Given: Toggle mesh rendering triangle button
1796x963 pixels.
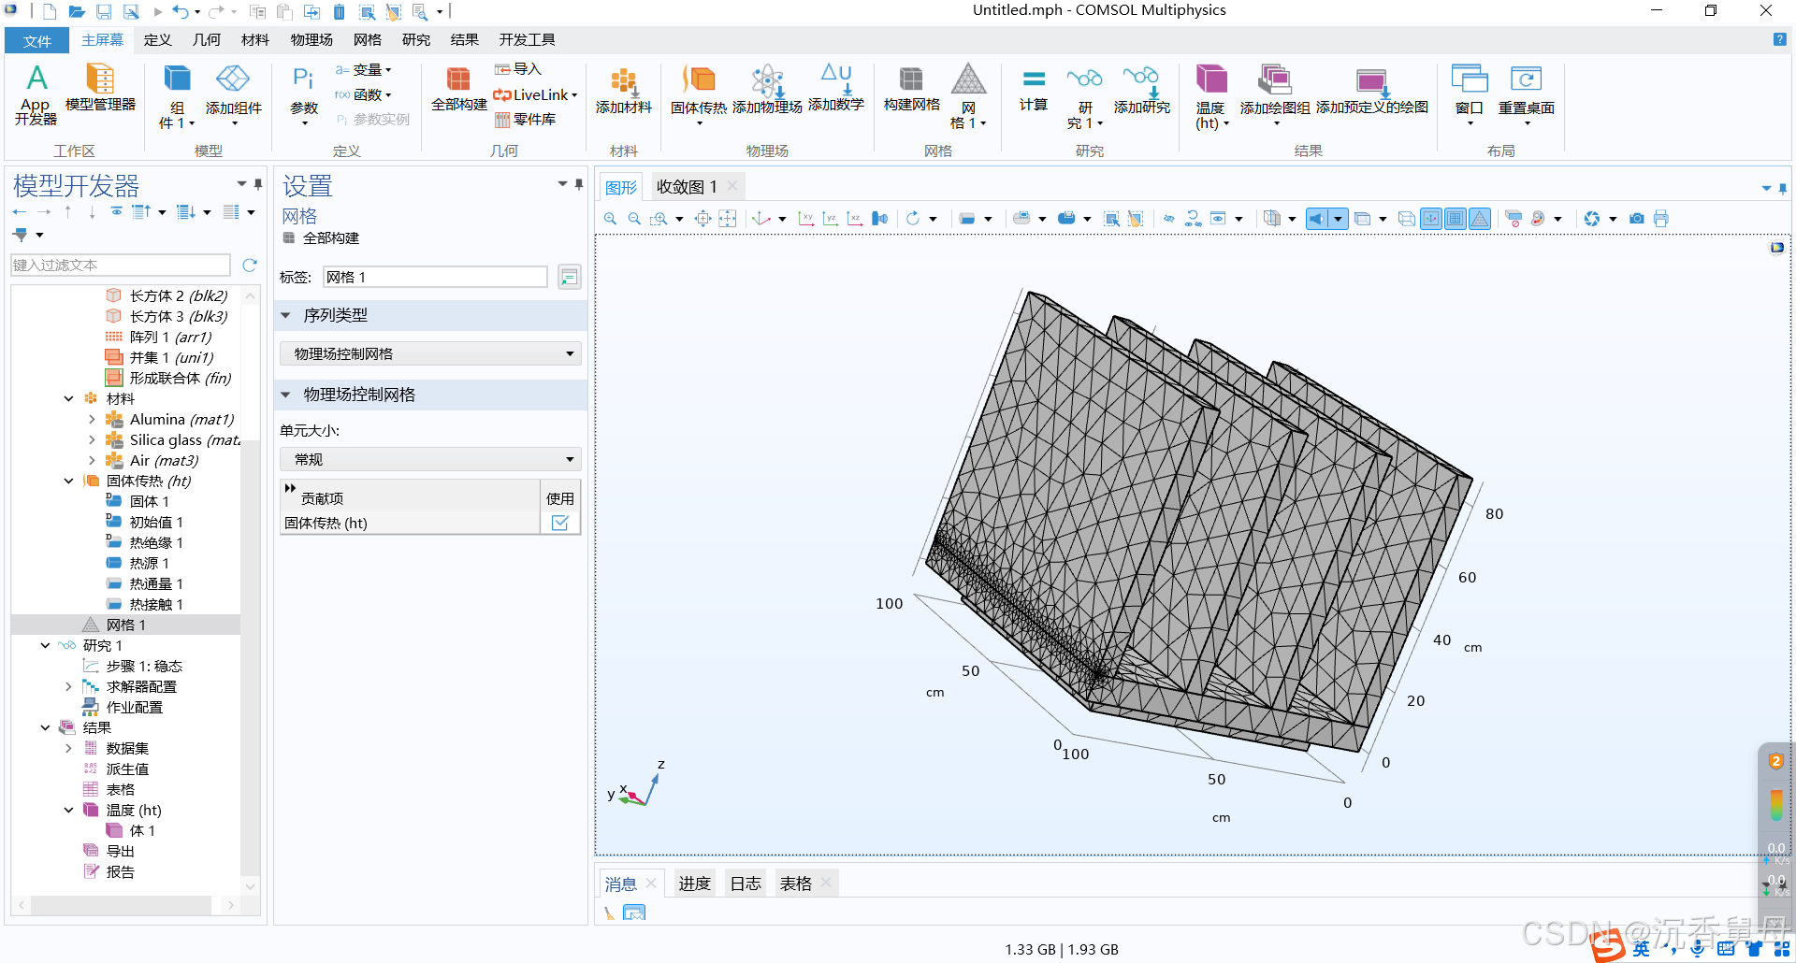Looking at the screenshot, I should tap(1480, 219).
